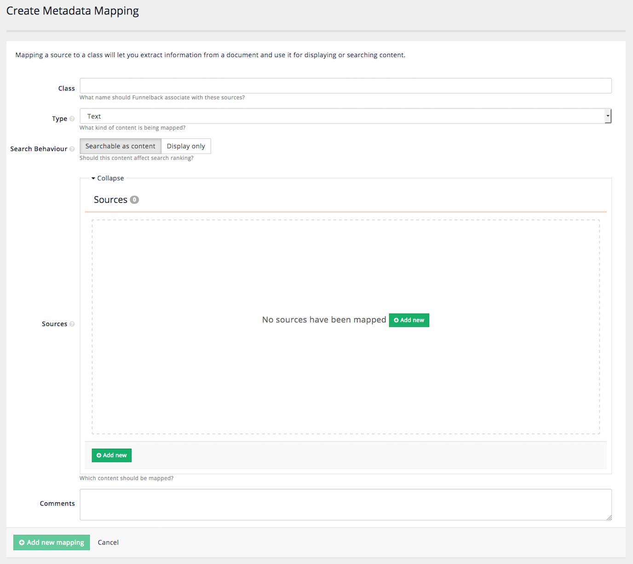Open the Type dropdown showing Text

pos(345,116)
